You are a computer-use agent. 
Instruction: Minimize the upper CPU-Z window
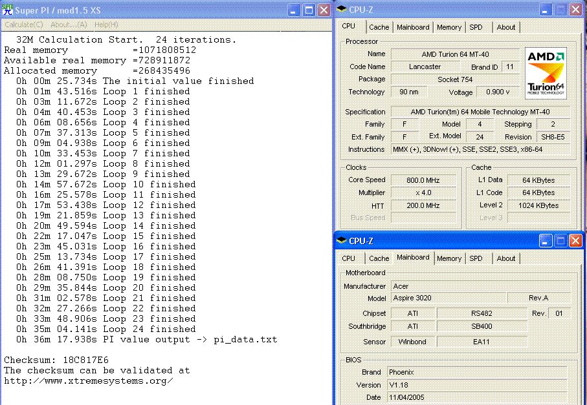click(x=545, y=10)
